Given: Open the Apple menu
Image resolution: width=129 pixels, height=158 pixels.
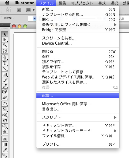Looking at the screenshot, I should tap(7, 3).
